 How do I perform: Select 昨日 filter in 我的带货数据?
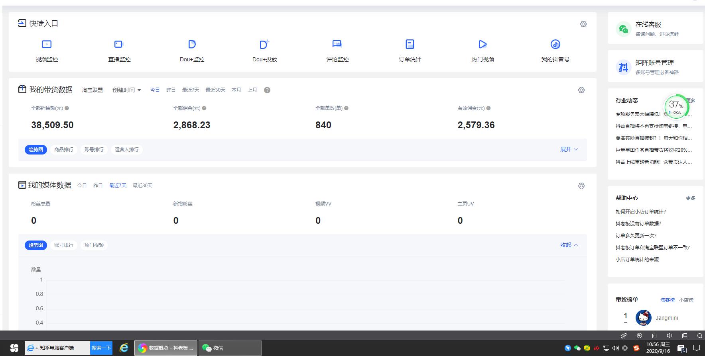[171, 90]
